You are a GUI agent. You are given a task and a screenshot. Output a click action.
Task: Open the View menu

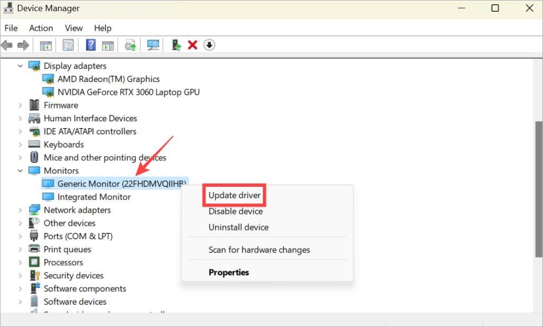[74, 28]
